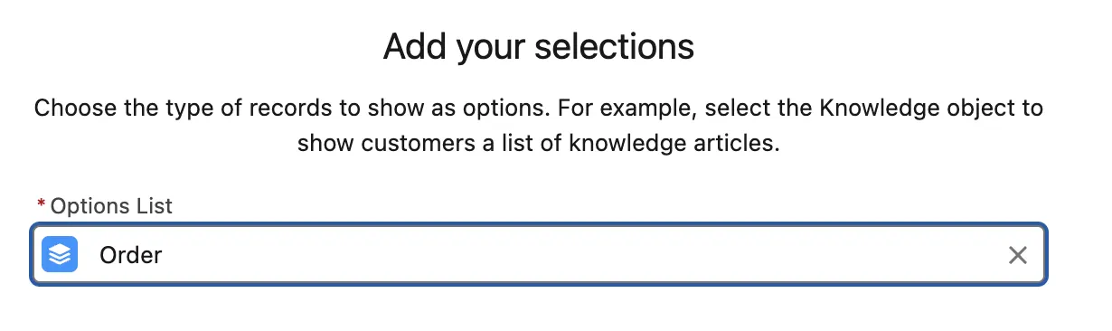
Task: Open the Options List lookup dropdown
Action: [539, 255]
